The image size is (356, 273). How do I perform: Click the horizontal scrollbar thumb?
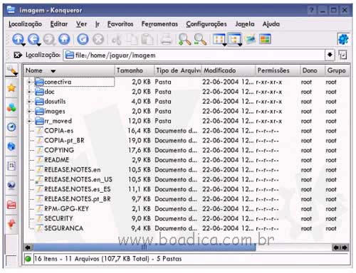[x=145, y=247]
